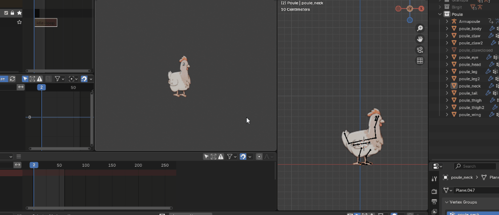
Task: Switch orthographic/perspective via grid icon
Action: pos(420,61)
